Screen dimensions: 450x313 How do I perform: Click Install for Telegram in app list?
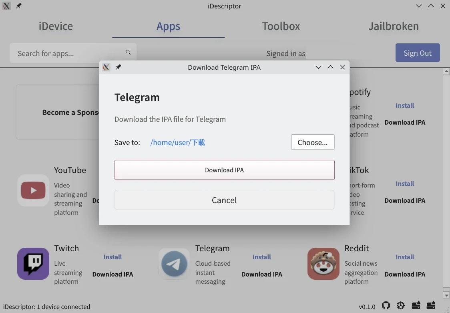[261, 257]
